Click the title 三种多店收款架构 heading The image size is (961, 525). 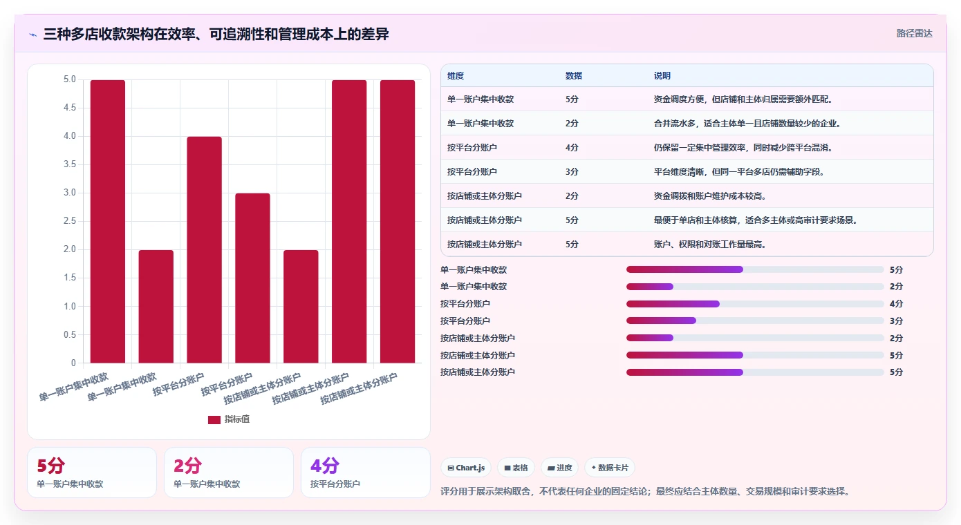tap(216, 34)
